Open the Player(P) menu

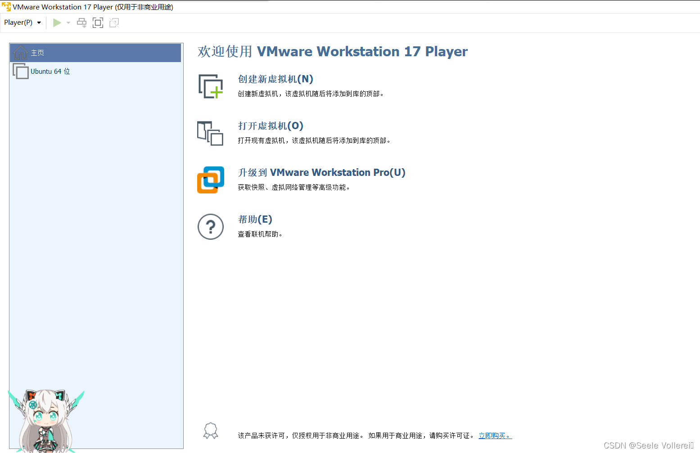[x=23, y=22]
